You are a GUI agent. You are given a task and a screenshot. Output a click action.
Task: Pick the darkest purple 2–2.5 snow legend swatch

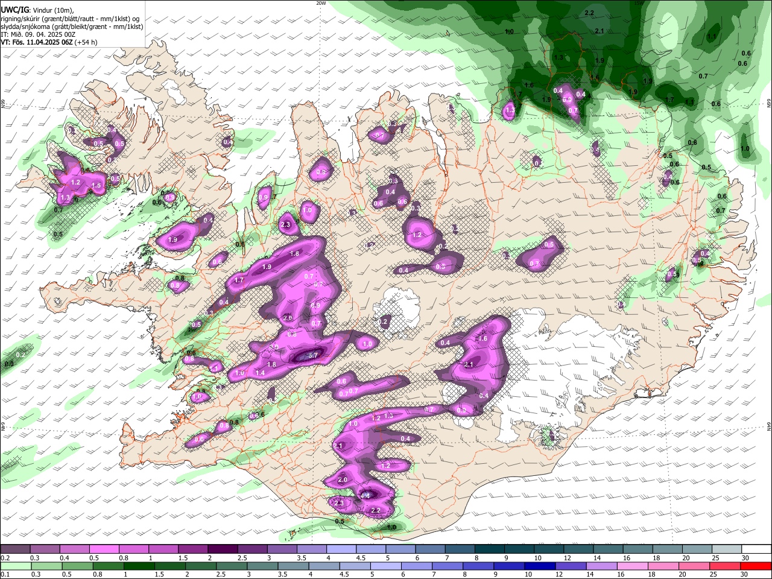pos(223,549)
